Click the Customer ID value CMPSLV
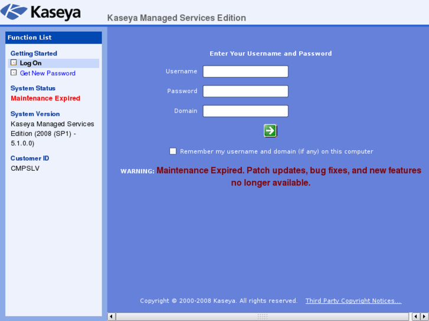 point(25,168)
